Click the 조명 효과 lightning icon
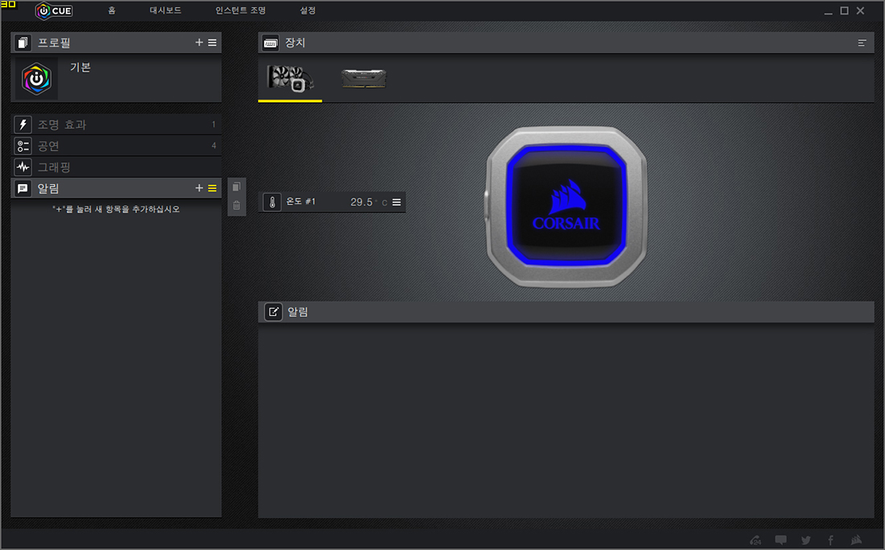This screenshot has height=550, width=885. pyautogui.click(x=23, y=125)
